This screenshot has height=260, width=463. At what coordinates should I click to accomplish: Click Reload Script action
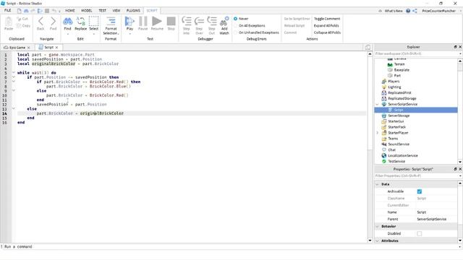point(294,26)
